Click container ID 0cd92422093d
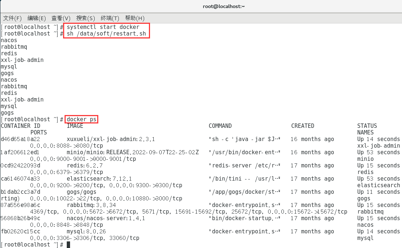 pyautogui.click(x=21, y=166)
